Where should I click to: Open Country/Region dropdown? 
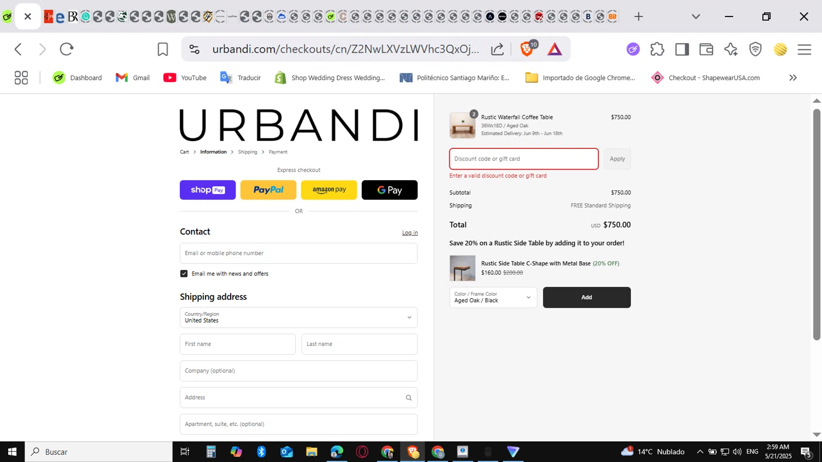[x=299, y=317]
